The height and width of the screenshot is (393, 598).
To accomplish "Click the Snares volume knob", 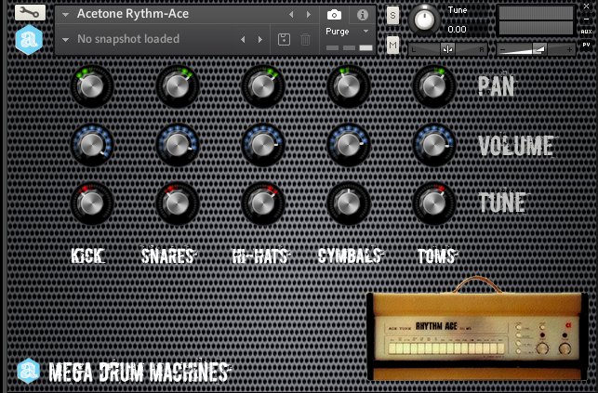I will point(178,145).
